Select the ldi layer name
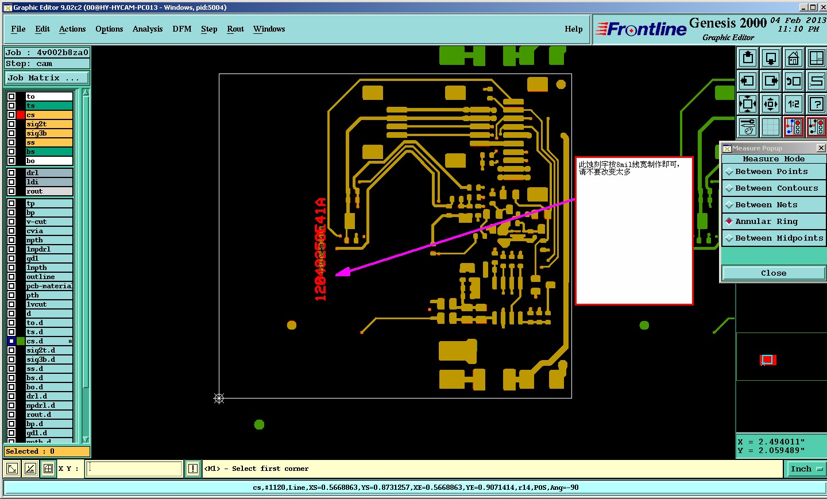The width and height of the screenshot is (827, 499). coord(49,182)
